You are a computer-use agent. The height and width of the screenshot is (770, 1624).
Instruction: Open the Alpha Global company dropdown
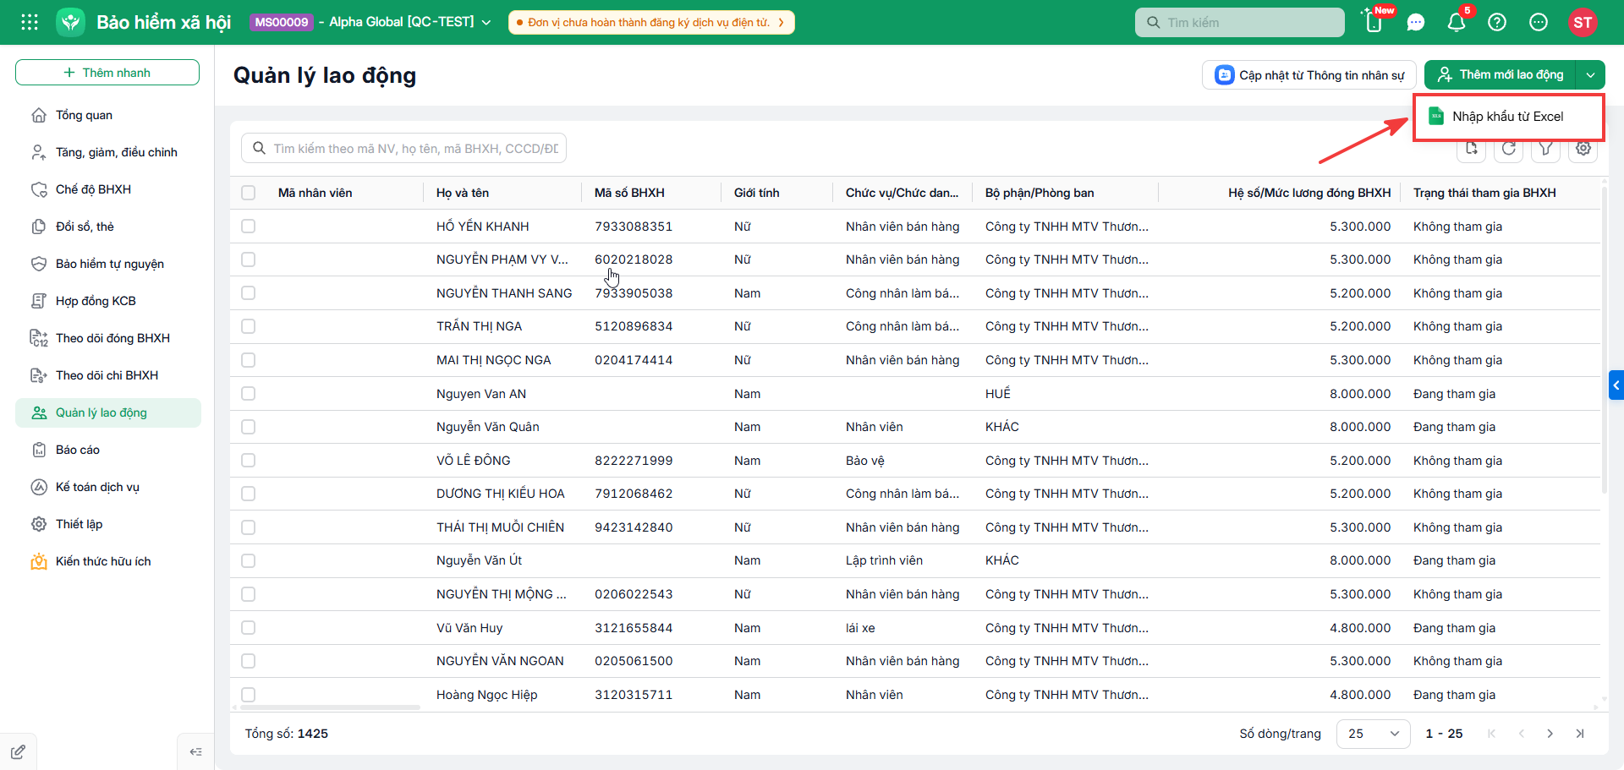coord(410,22)
